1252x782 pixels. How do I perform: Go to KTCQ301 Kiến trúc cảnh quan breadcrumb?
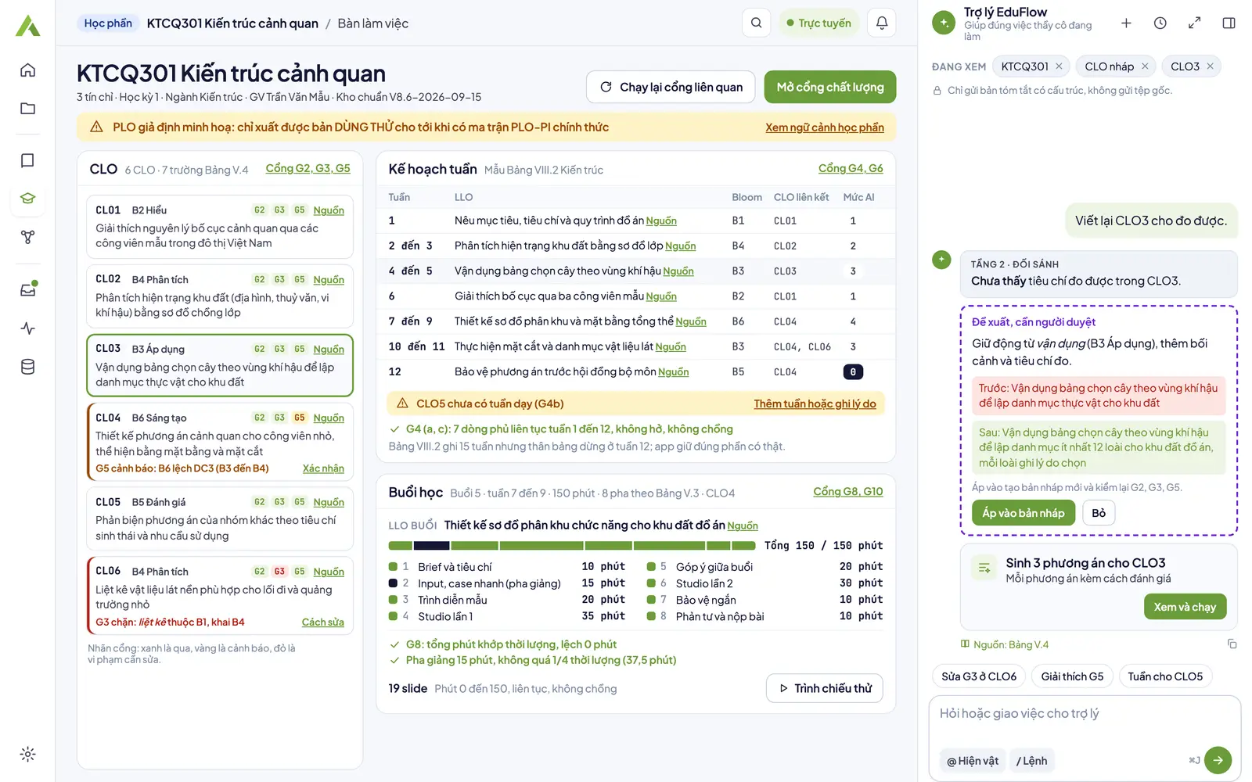click(x=232, y=23)
